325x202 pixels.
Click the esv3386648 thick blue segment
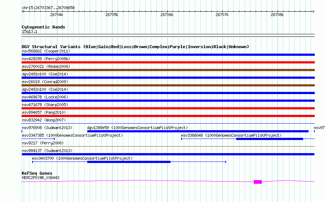click(x=269, y=139)
